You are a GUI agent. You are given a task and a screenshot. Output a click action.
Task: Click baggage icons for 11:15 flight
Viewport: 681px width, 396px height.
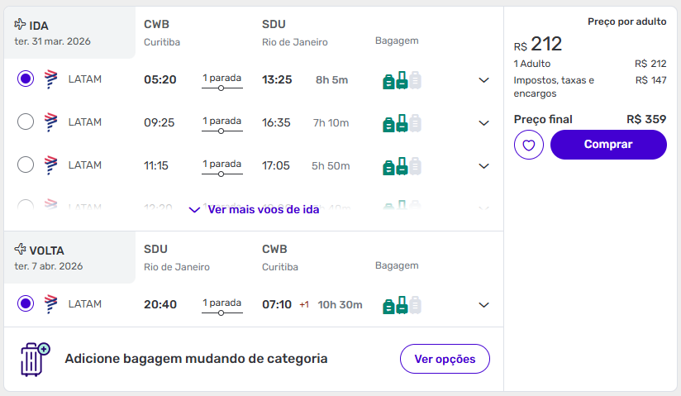tap(402, 166)
